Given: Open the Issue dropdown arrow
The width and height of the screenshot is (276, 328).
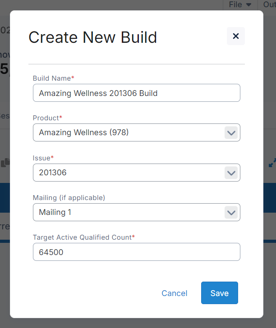Looking at the screenshot, I should 231,173.
